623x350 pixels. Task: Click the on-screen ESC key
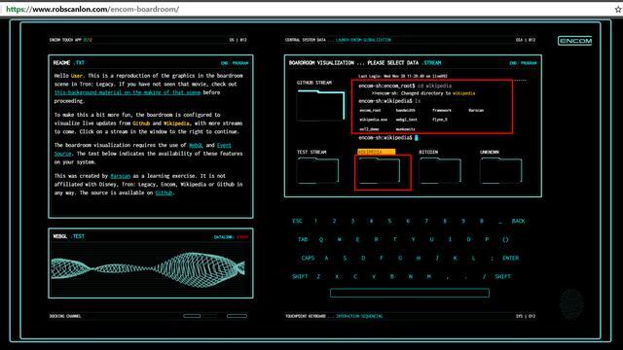pyautogui.click(x=297, y=221)
